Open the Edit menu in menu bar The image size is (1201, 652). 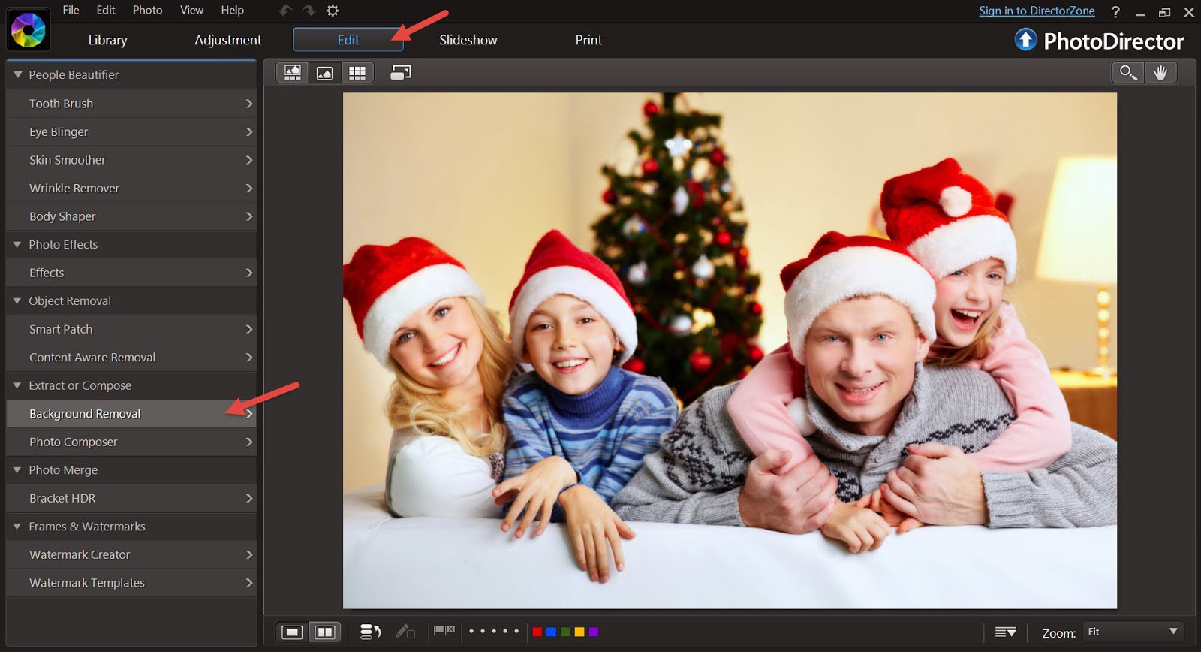click(106, 10)
